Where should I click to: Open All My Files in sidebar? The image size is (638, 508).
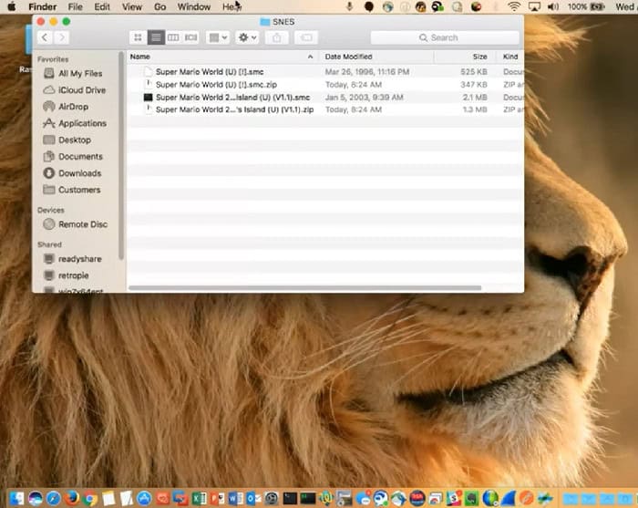(x=73, y=73)
